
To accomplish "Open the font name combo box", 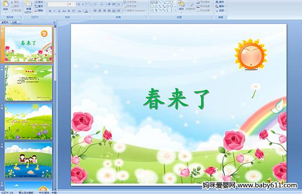I will tap(57, 4).
